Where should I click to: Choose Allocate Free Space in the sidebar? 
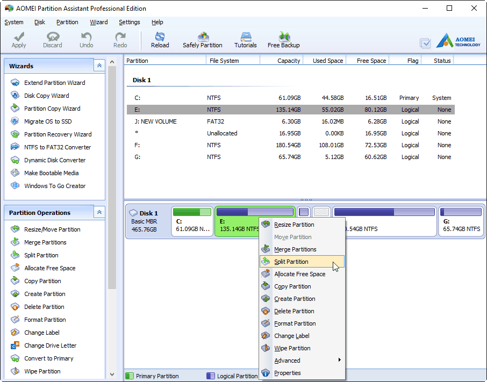click(43, 268)
